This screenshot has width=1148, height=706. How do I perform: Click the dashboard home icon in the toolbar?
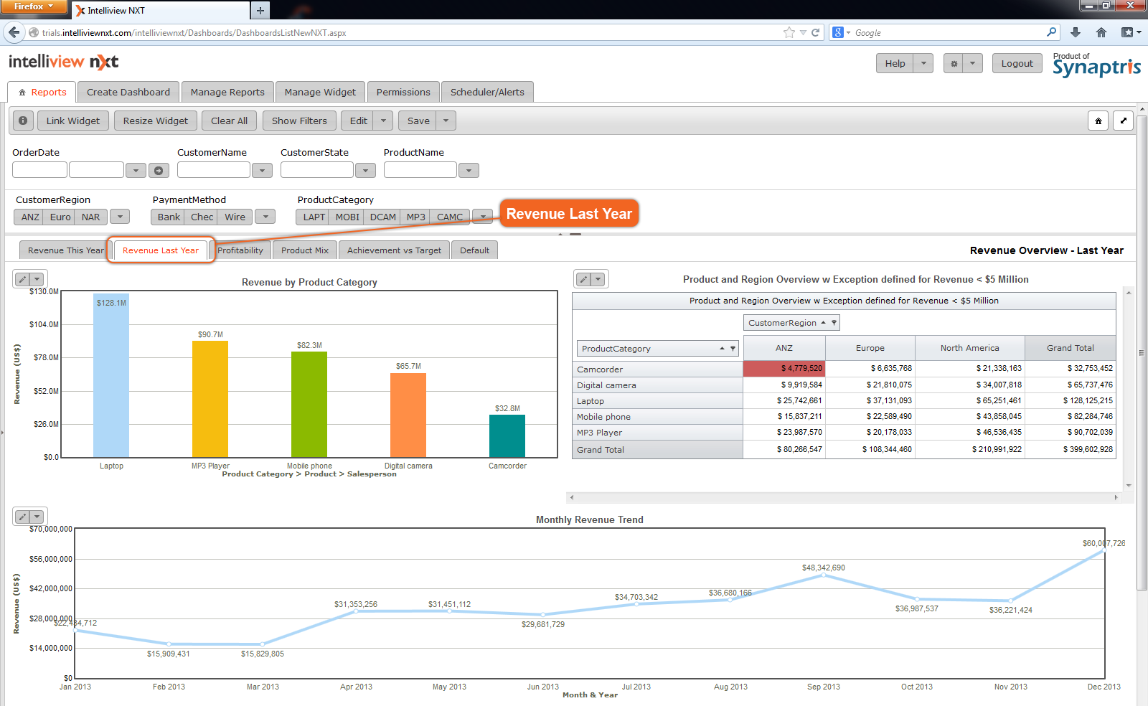[x=1098, y=121]
